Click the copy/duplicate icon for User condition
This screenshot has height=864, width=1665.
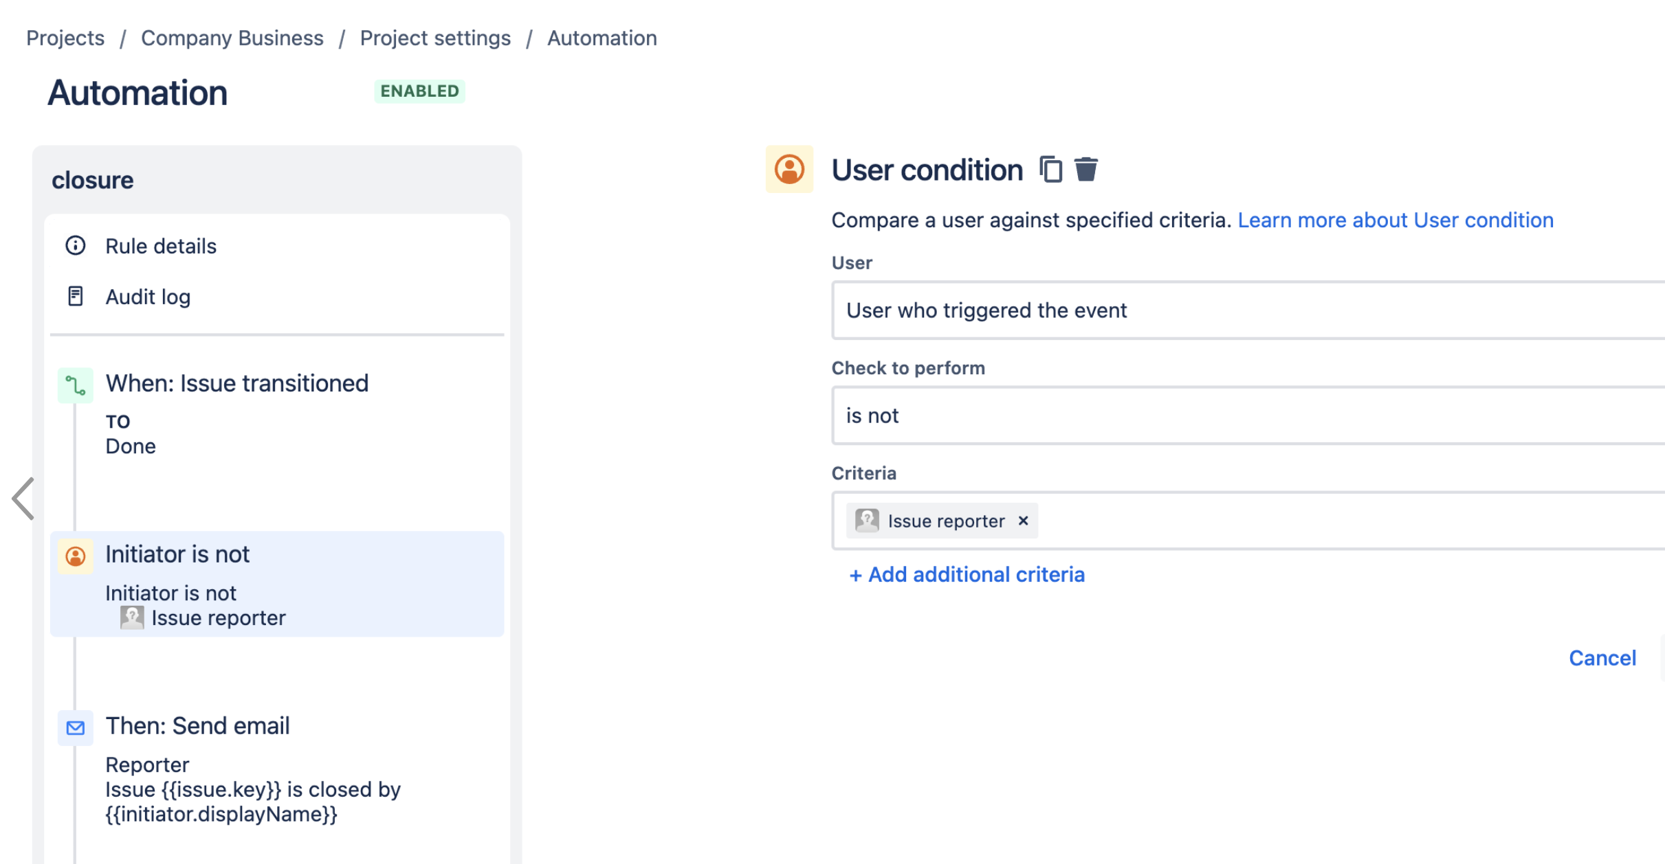pos(1050,170)
